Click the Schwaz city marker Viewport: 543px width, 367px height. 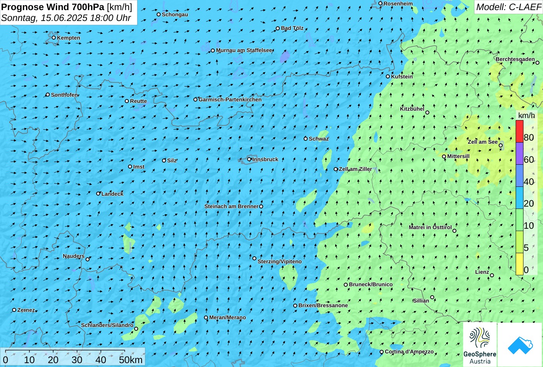pyautogui.click(x=306, y=139)
